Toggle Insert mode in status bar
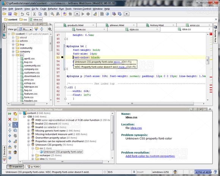Screen dimensions: 220x176 (140, 172)
